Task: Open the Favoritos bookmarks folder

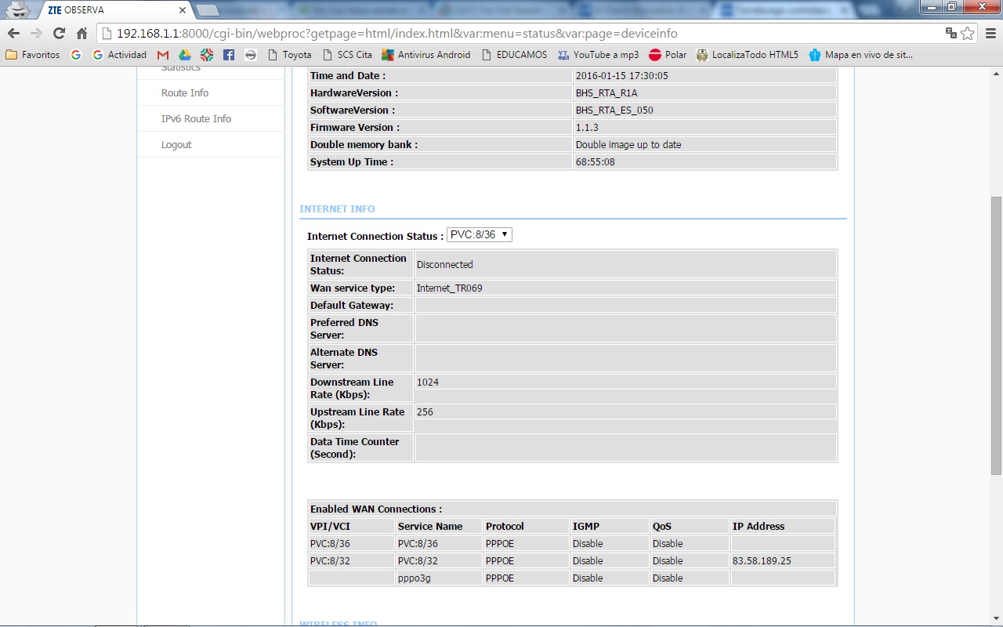Action: [x=33, y=55]
